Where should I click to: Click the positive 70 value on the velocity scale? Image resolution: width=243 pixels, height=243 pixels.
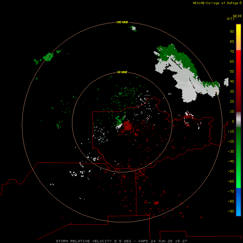click(x=232, y=52)
